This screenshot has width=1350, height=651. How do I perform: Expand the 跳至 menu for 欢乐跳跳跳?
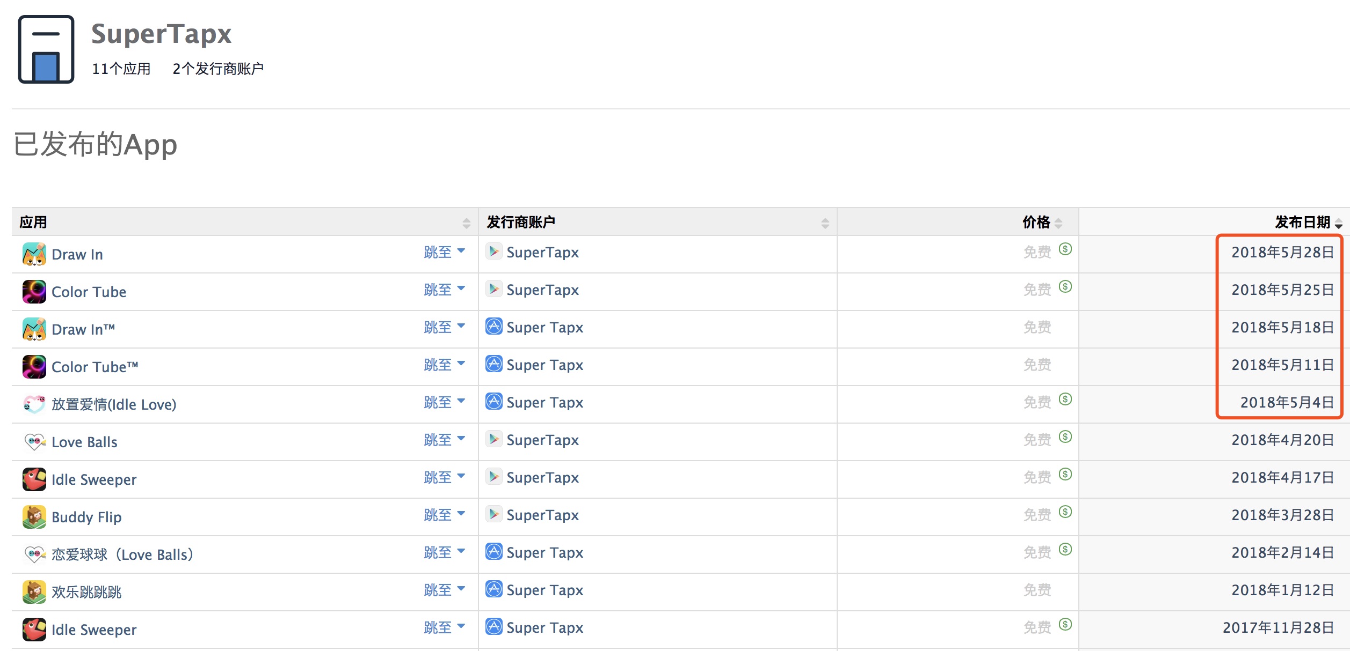click(445, 590)
